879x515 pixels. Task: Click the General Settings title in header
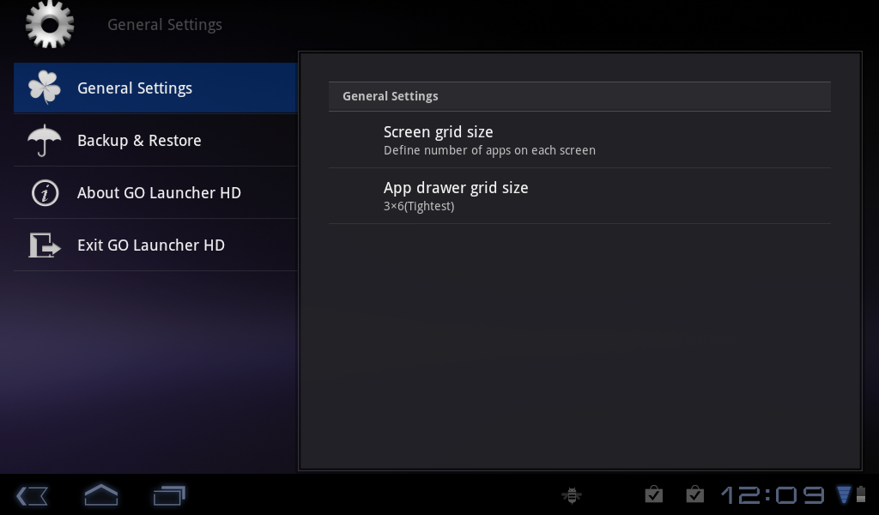[x=165, y=25]
